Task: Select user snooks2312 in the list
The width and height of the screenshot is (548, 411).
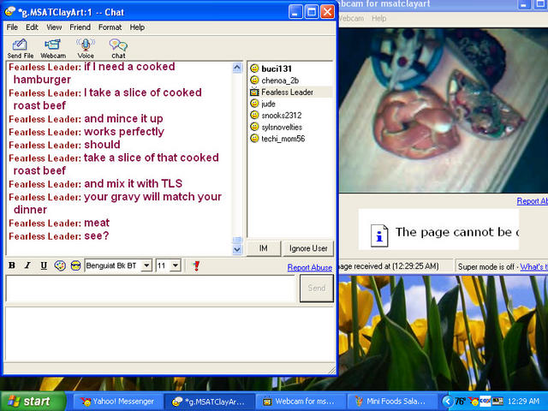Action: click(282, 116)
